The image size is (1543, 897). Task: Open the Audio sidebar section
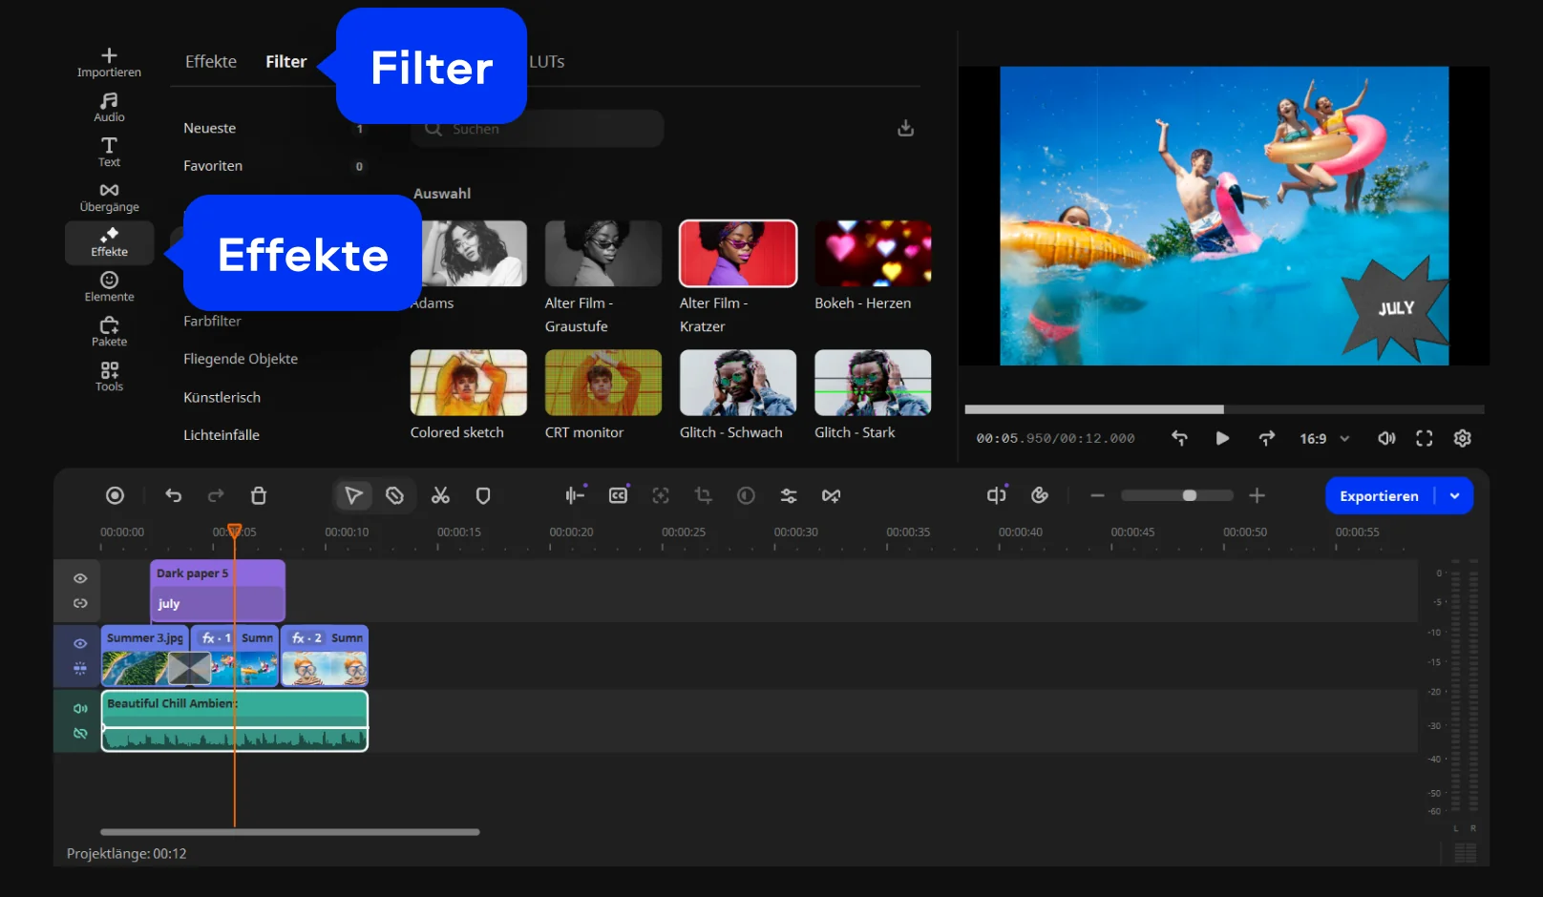tap(109, 107)
